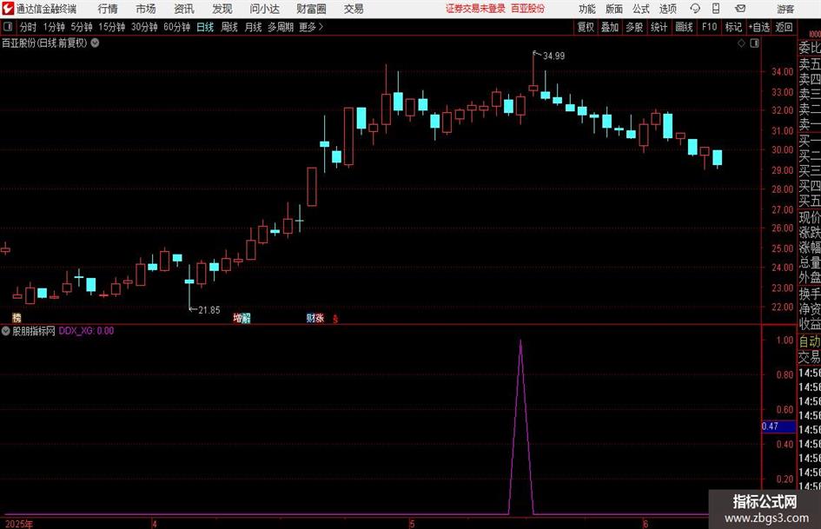821x529 pixels.
Task: Click the red $ marker icon
Action: point(335,319)
